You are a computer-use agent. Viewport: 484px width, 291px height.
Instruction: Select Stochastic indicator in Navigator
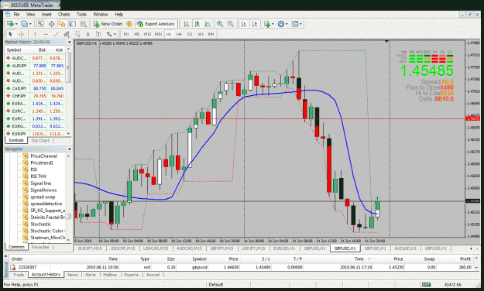(x=41, y=224)
